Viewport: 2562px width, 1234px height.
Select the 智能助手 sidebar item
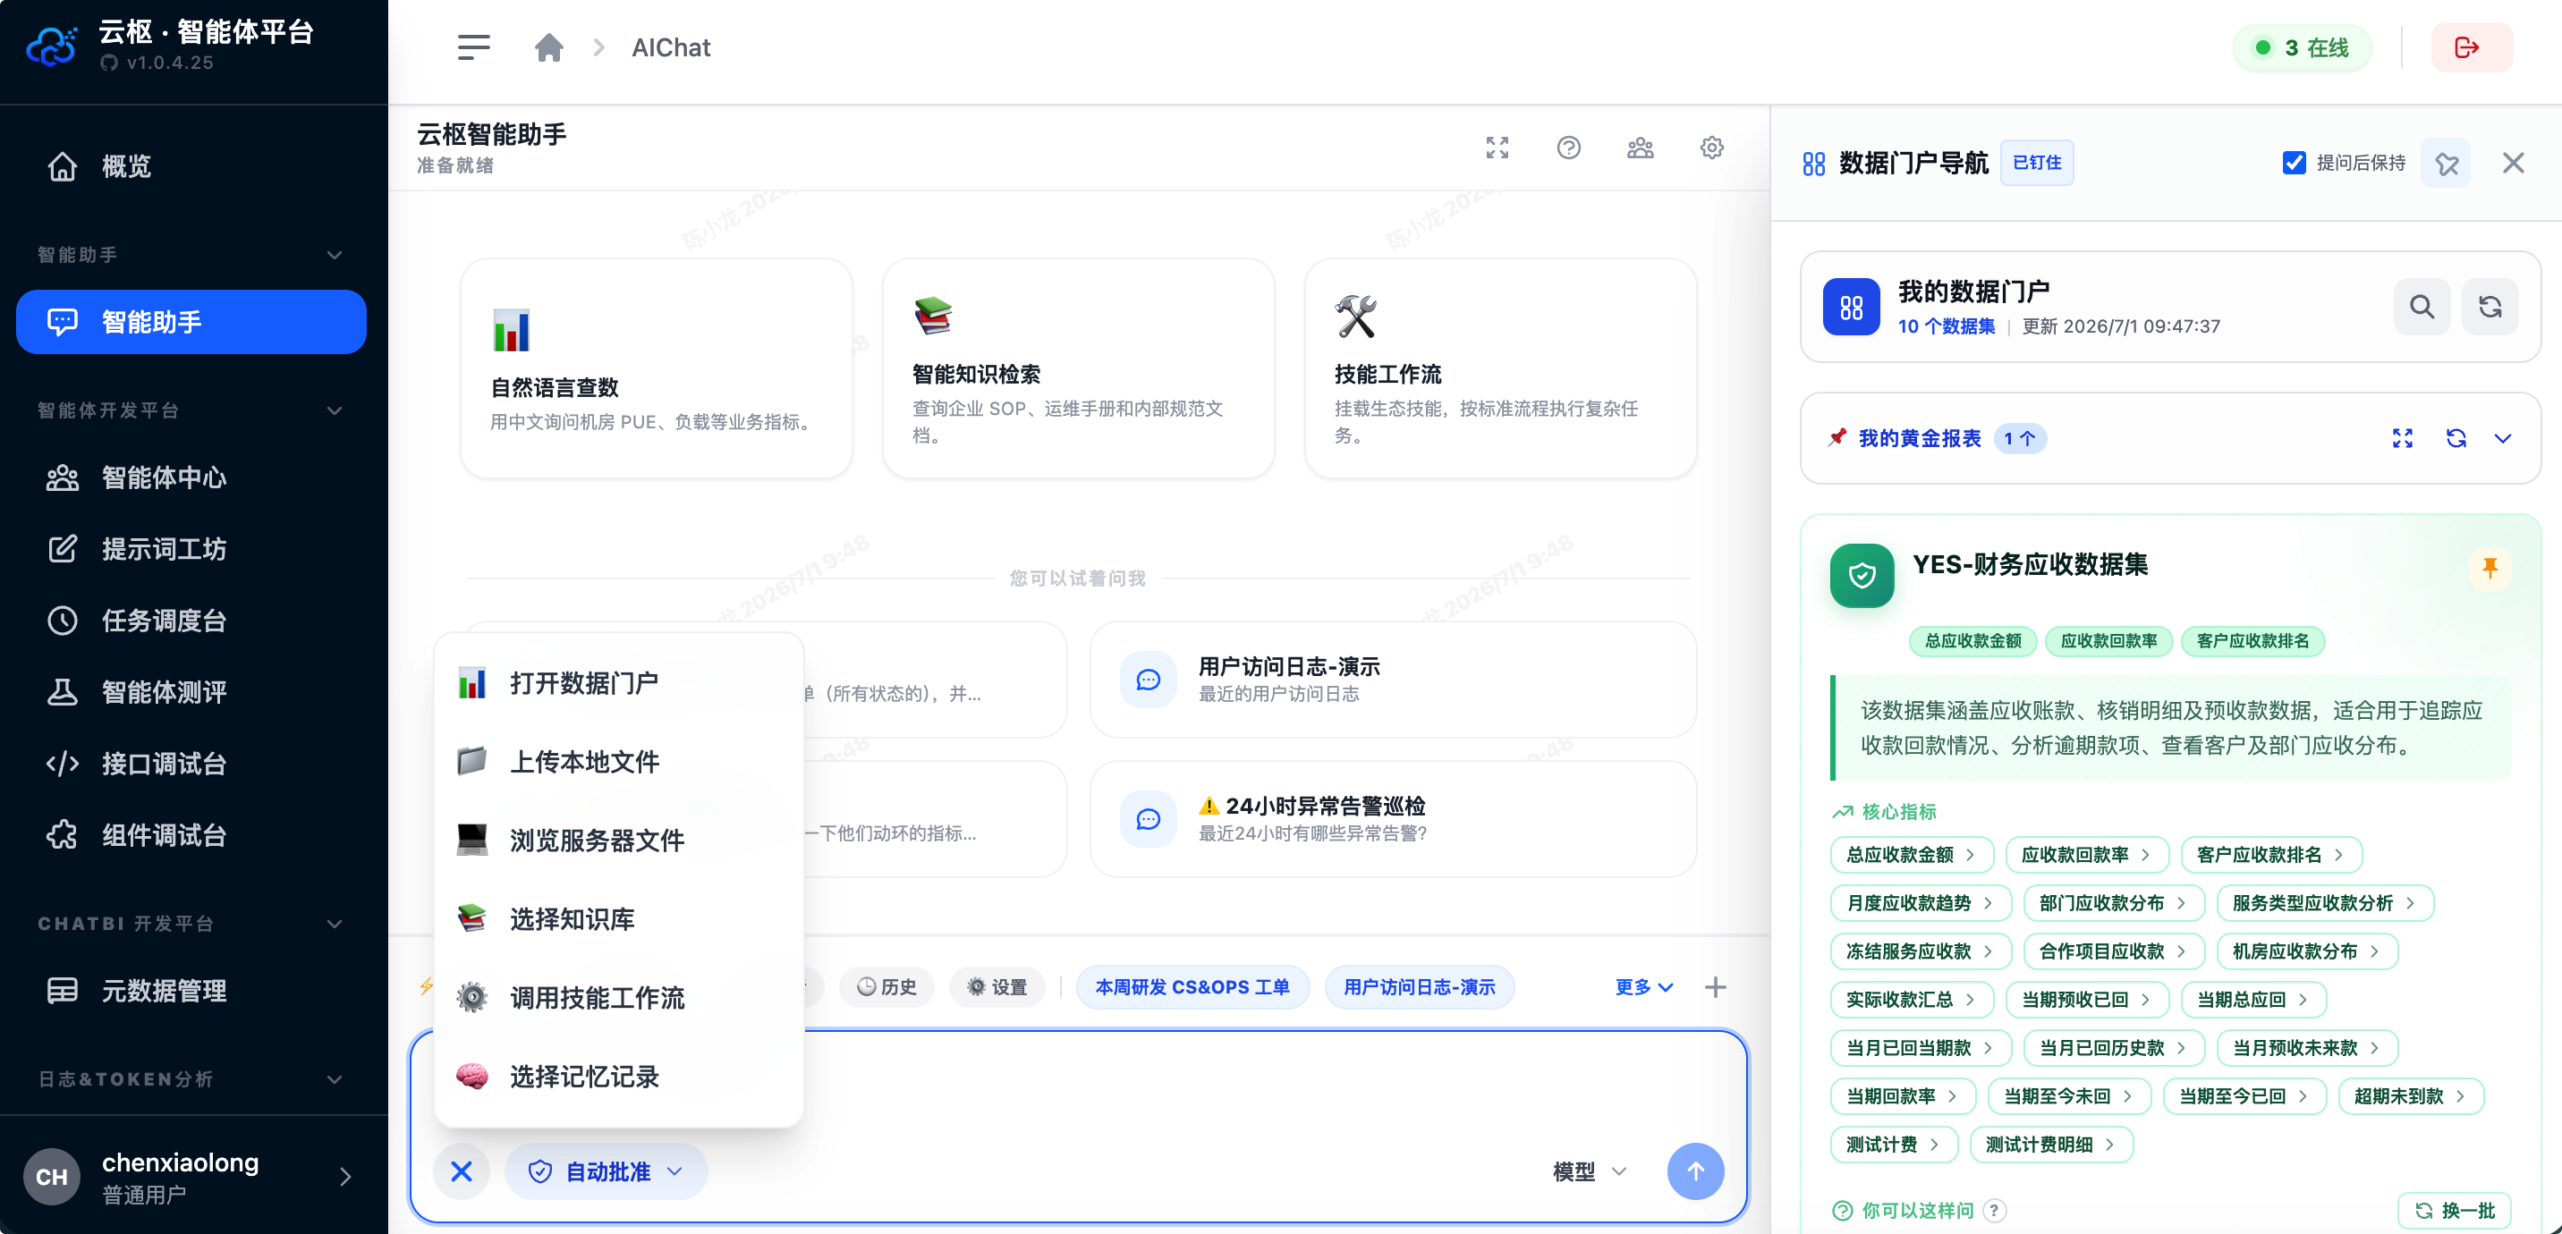pyautogui.click(x=191, y=321)
